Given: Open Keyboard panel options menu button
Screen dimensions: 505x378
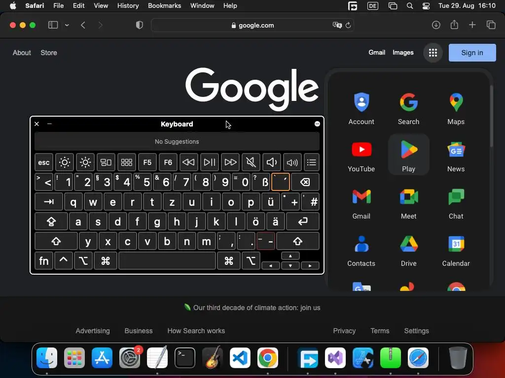Looking at the screenshot, I should coord(317,124).
